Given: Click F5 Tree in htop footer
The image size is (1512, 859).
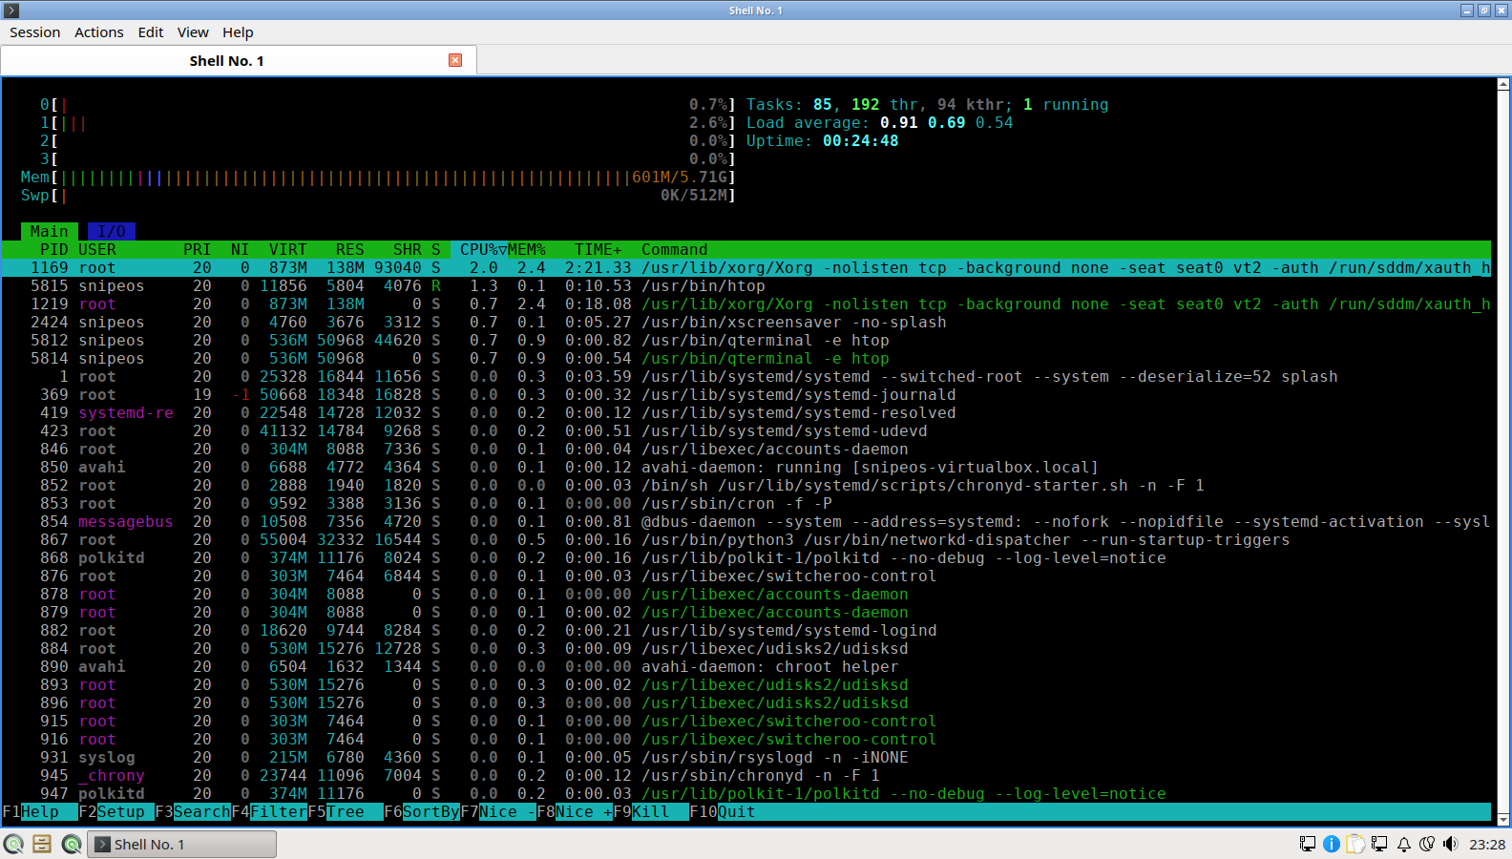Looking at the screenshot, I should click(346, 812).
